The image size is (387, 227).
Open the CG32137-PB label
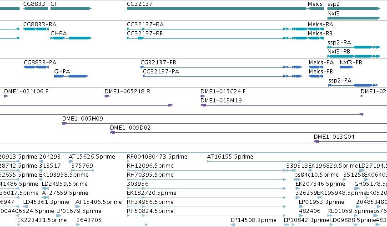tap(158, 63)
